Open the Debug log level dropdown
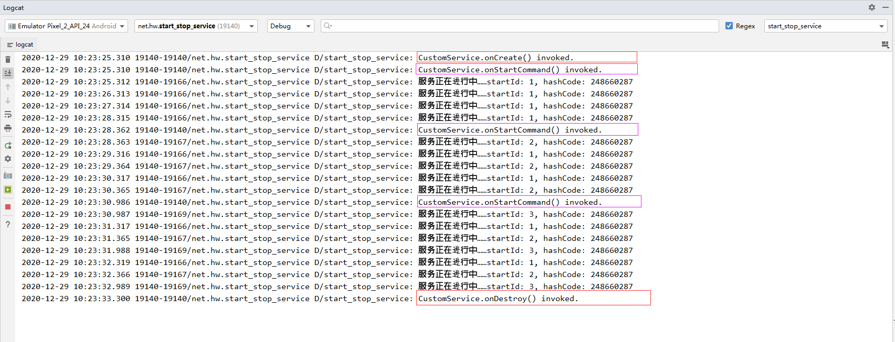 [291, 26]
